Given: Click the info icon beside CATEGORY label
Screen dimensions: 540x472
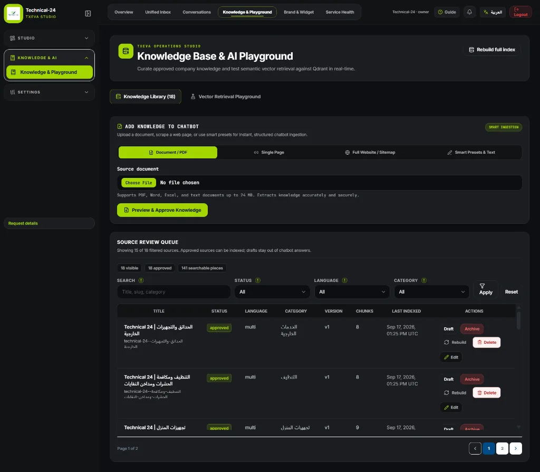Looking at the screenshot, I should (423, 280).
